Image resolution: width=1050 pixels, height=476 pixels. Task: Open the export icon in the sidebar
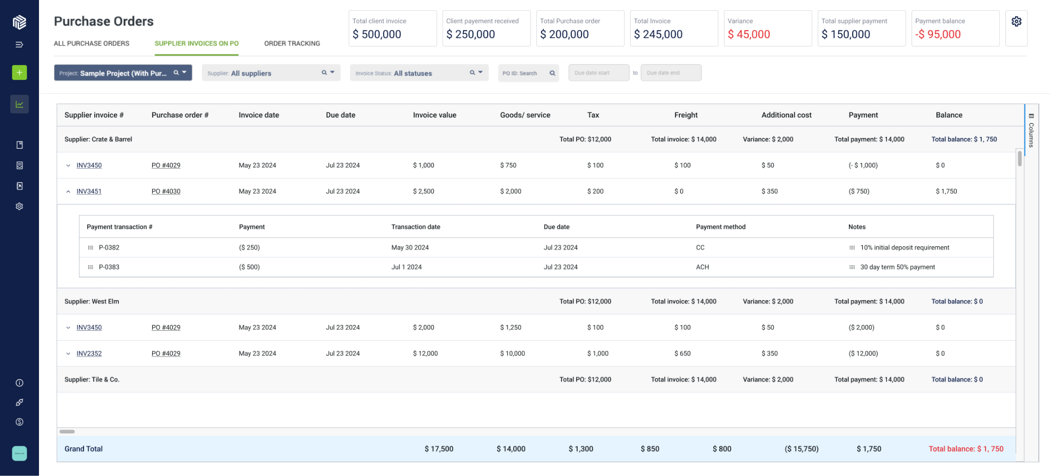click(x=19, y=185)
